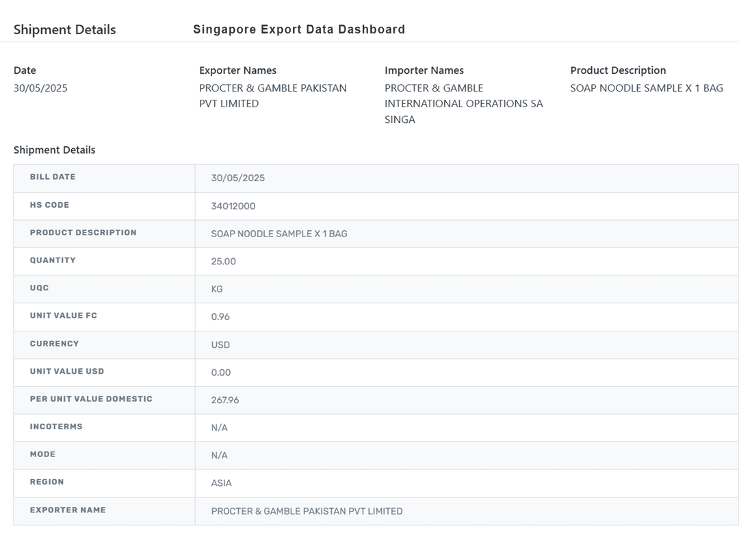
Task: Select the unit value USD 0.00
Action: click(221, 372)
